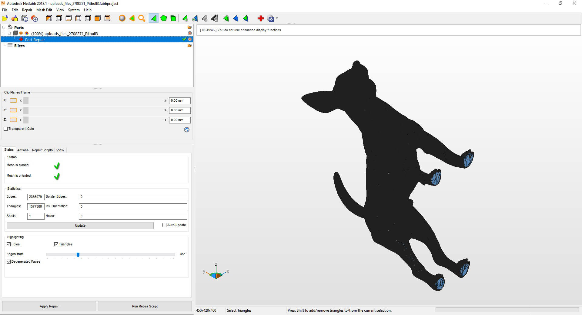Viewport: 582px width, 315px height.
Task: Click the Zoom magnifier tool icon
Action: tap(142, 18)
